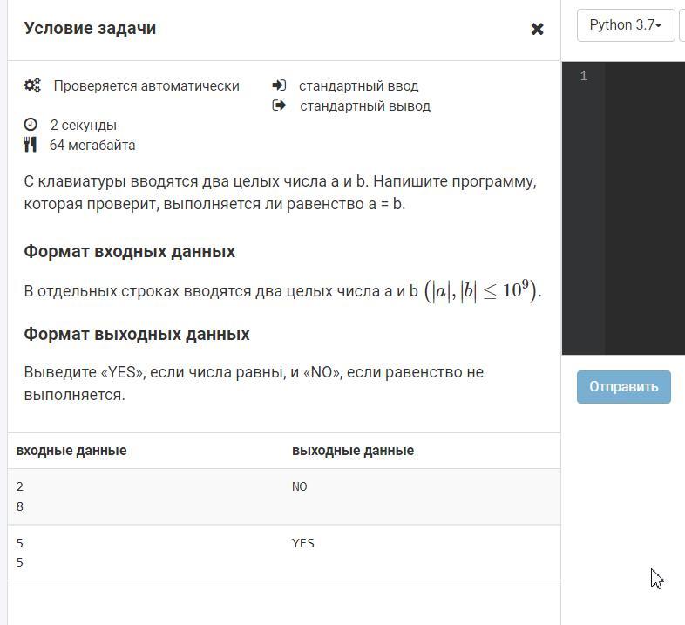This screenshot has width=685, height=625.
Task: Click the 64 мегабайта memory limit text
Action: (92, 145)
